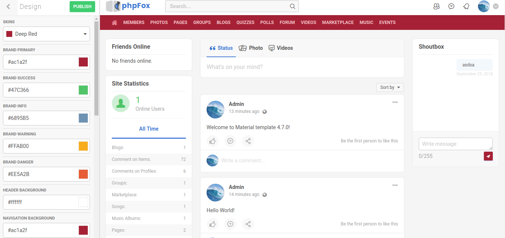Like the 'Welcome to Material template' post
Screen dimensions: 505x238
(213, 141)
